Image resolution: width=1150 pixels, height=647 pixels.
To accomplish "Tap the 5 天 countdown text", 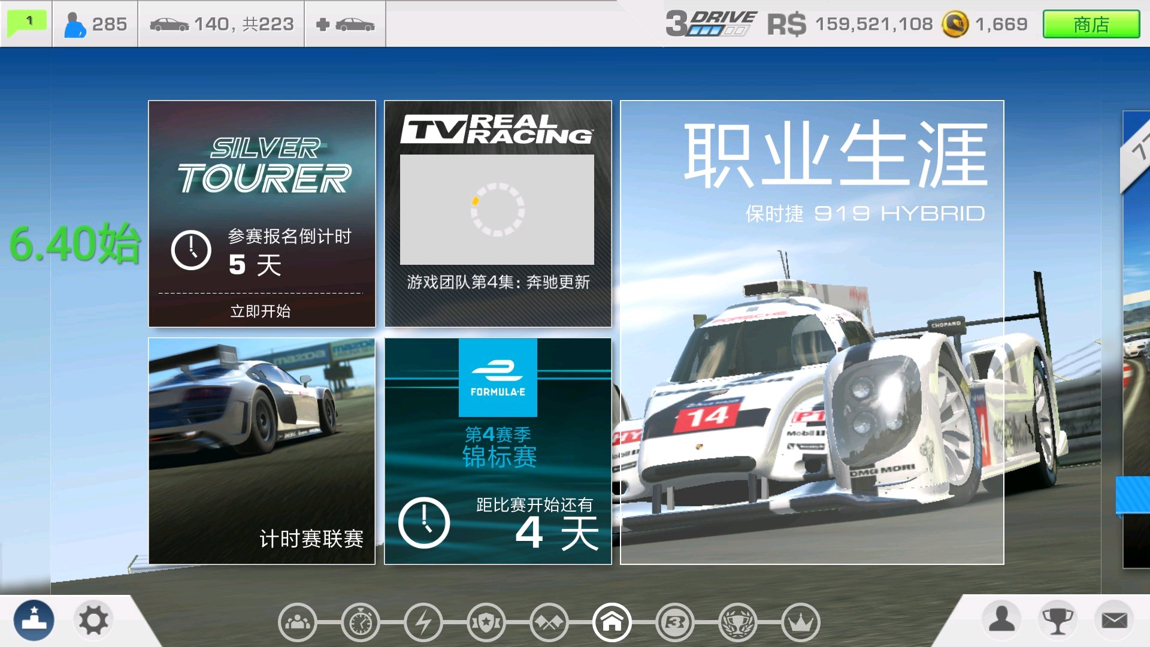I will click(x=255, y=265).
